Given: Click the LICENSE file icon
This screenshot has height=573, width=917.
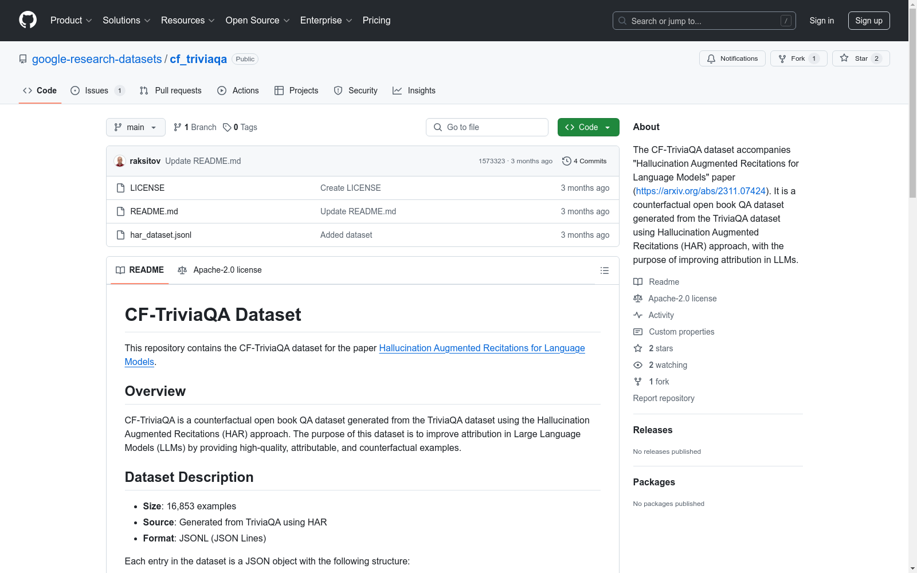Looking at the screenshot, I should pos(120,188).
